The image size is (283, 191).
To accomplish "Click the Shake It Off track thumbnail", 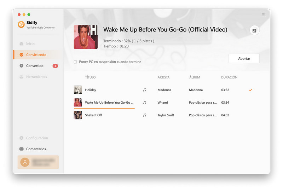I will pyautogui.click(x=78, y=115).
